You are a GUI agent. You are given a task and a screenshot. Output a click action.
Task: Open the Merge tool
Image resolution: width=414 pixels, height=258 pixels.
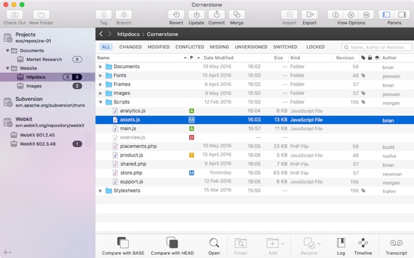pos(237,15)
